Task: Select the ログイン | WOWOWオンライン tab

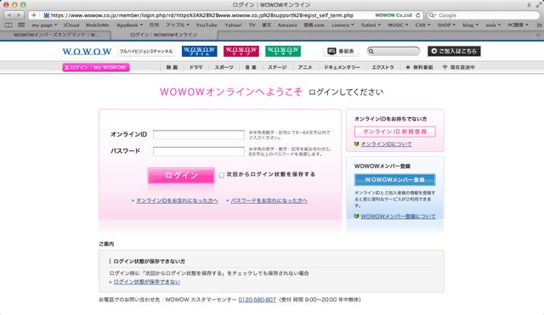Action: point(164,35)
